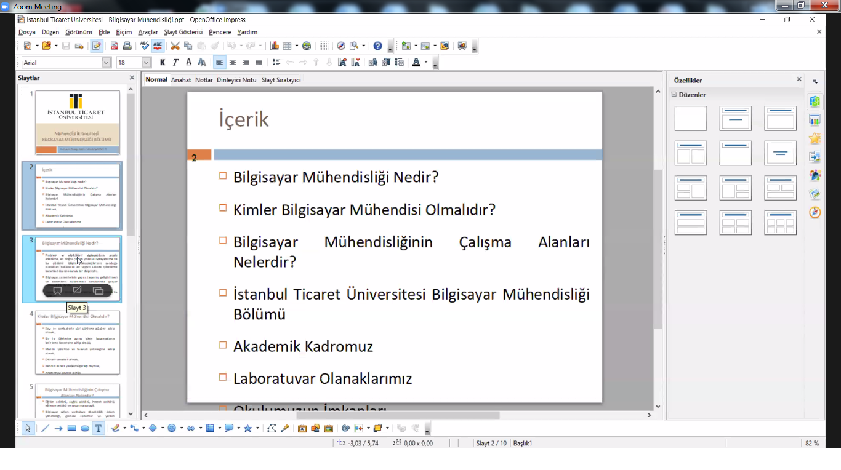Open the font size dropdown
Screen dimensions: 841x470
point(147,63)
